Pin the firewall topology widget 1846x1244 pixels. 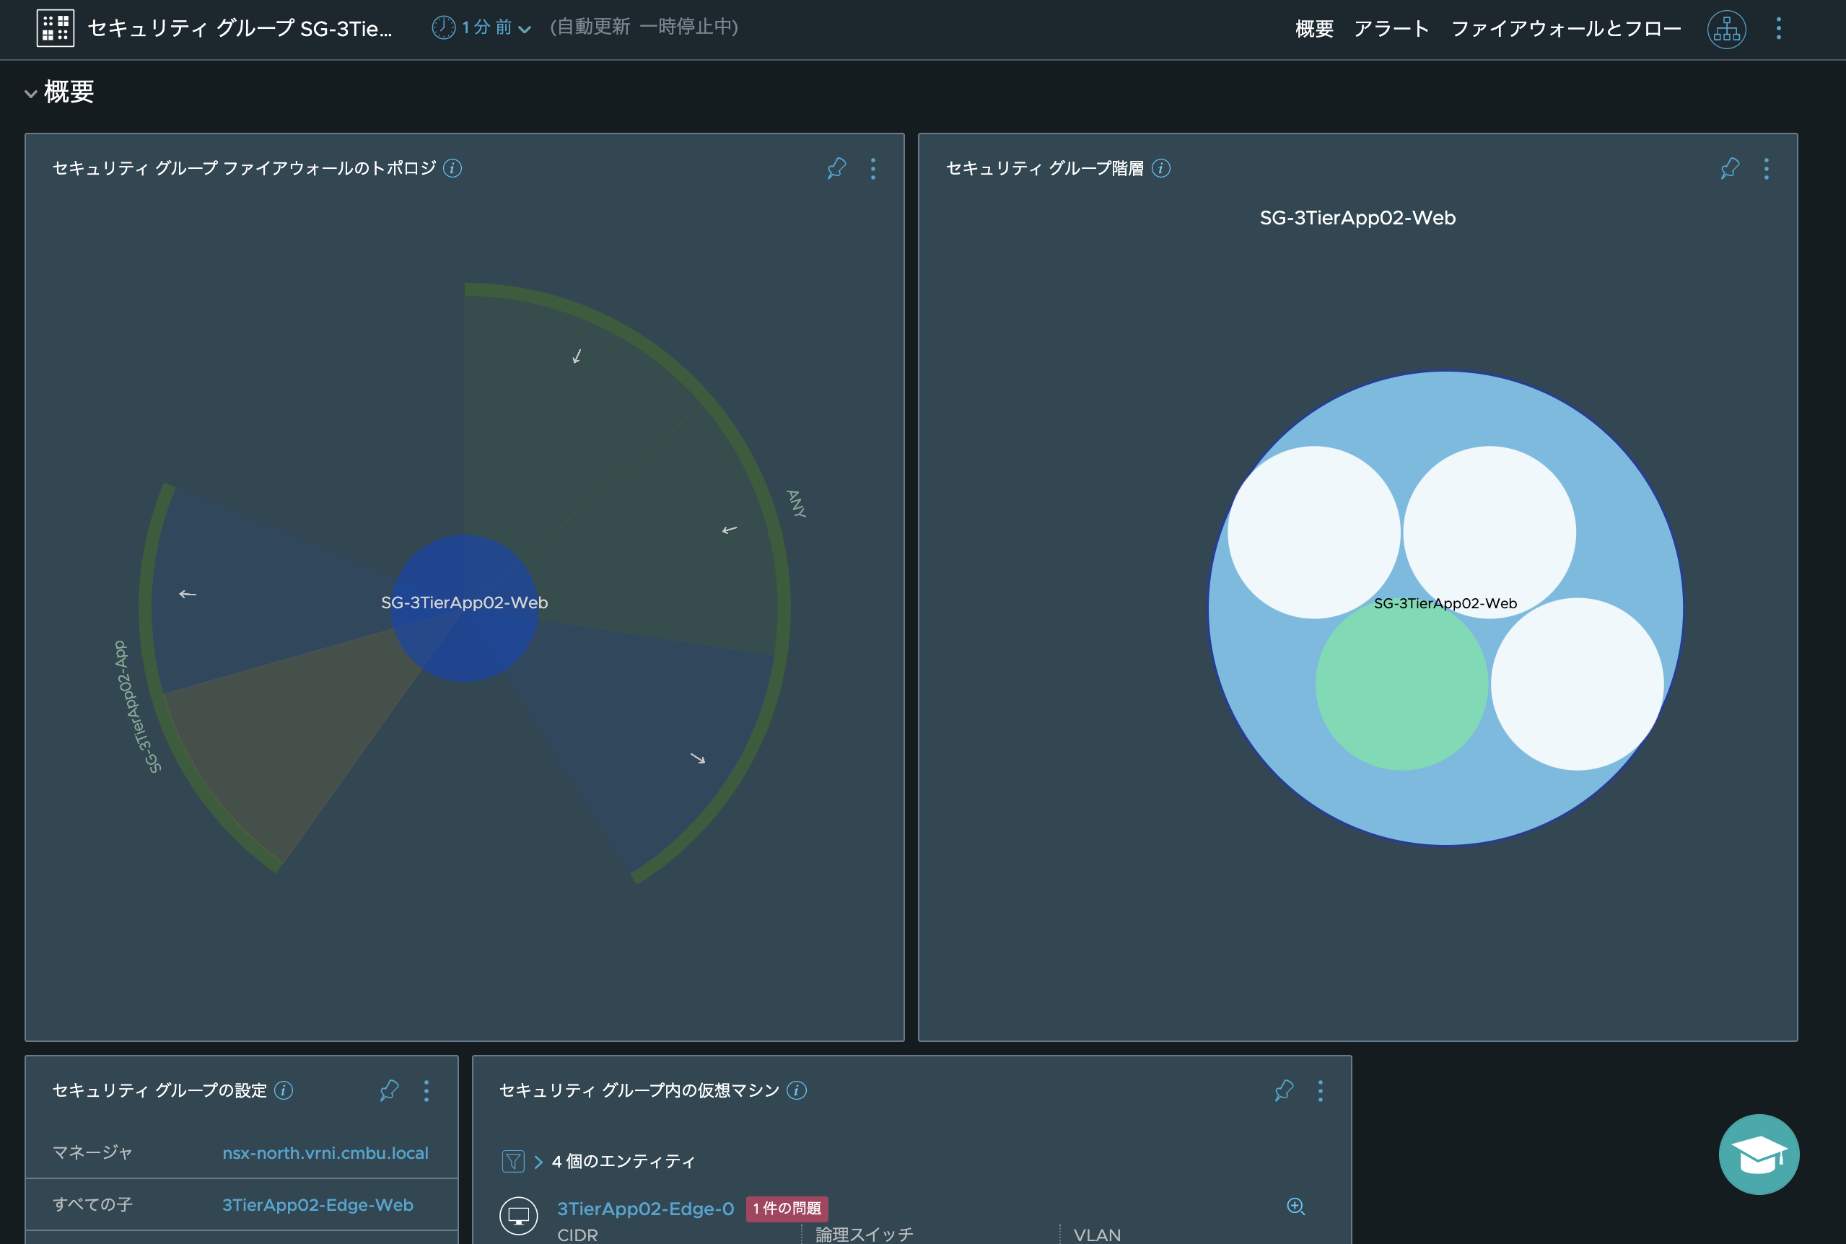point(836,168)
